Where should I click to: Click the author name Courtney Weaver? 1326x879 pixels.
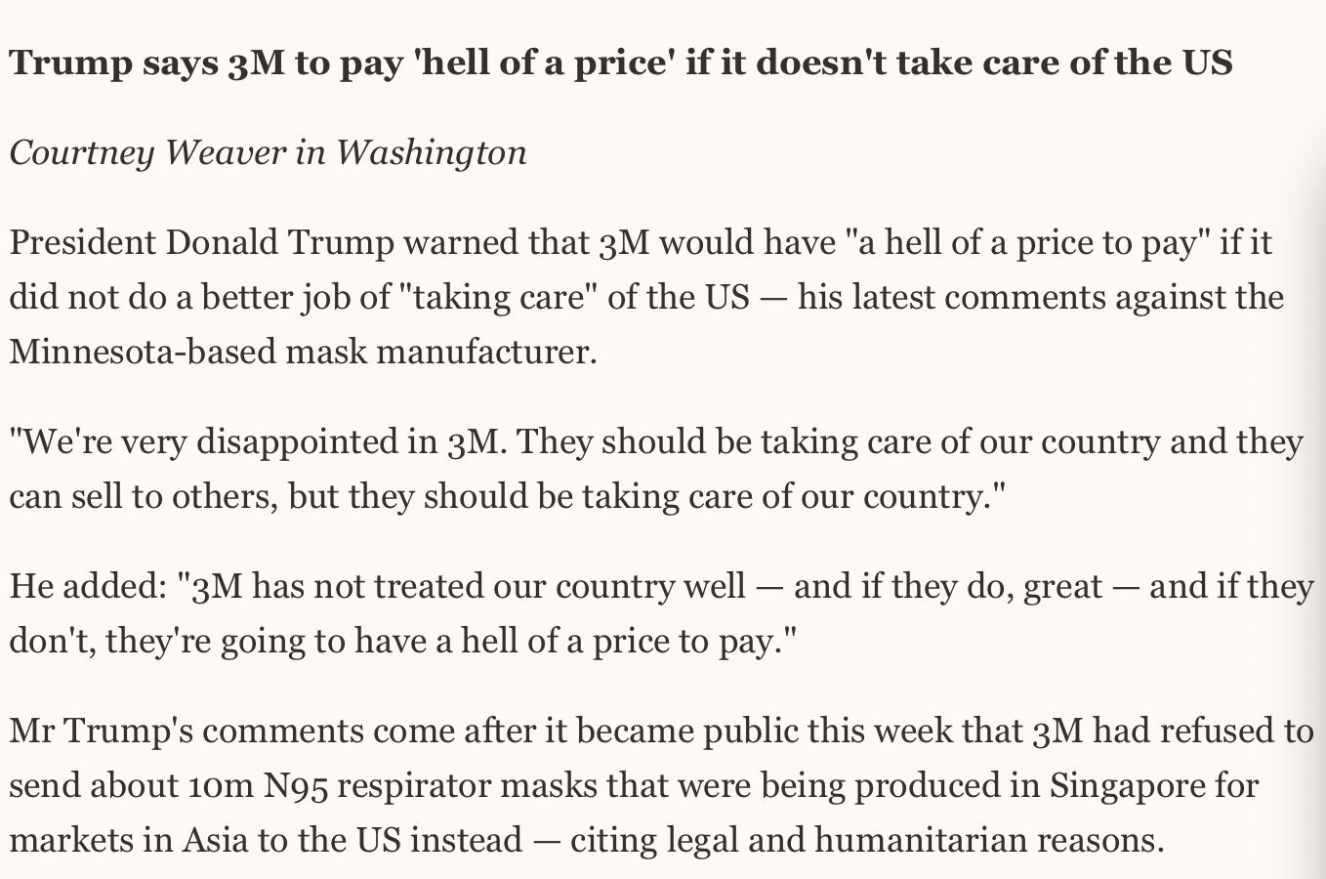coord(147,152)
